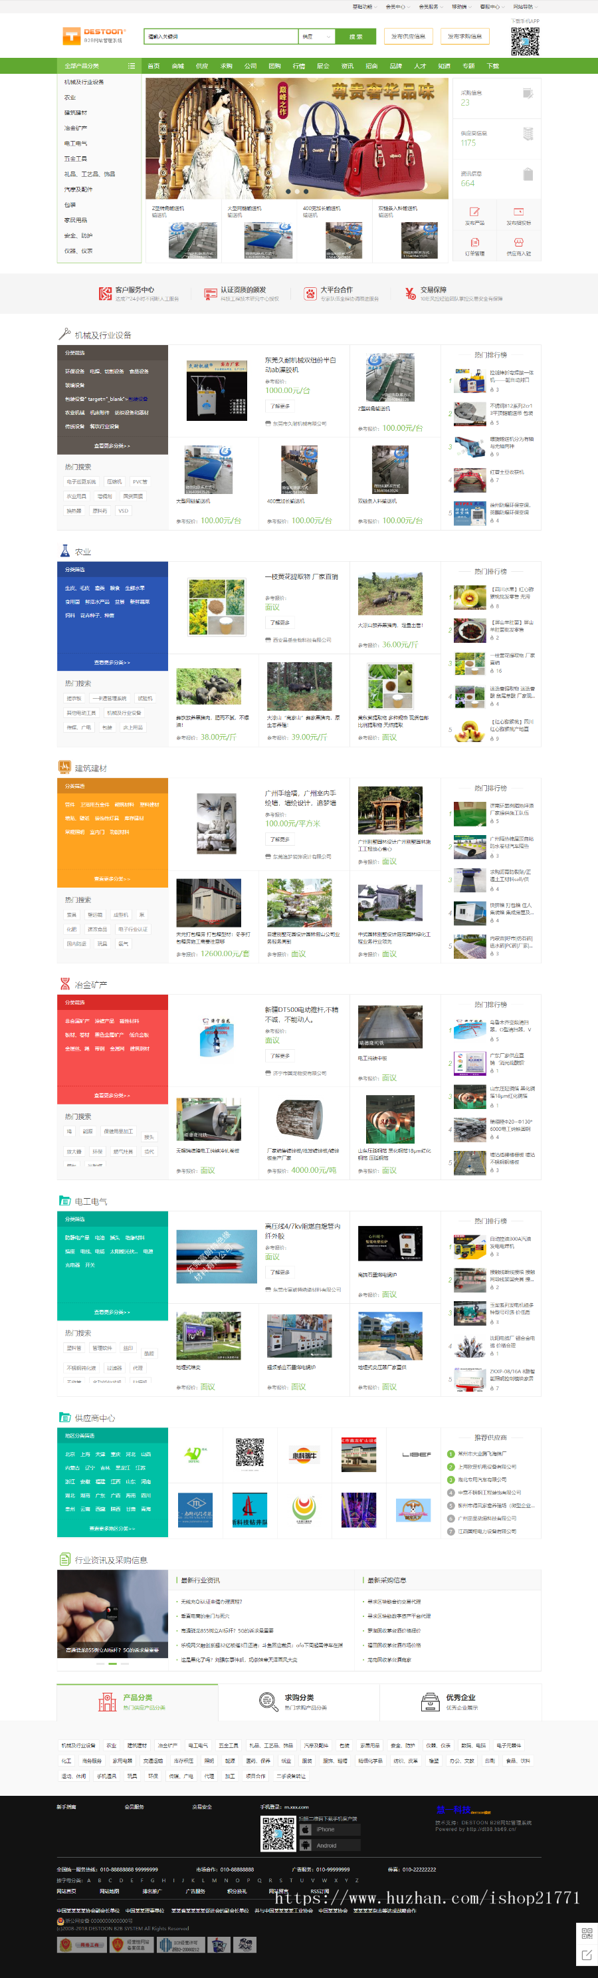Click the green 搜索 button

(355, 36)
